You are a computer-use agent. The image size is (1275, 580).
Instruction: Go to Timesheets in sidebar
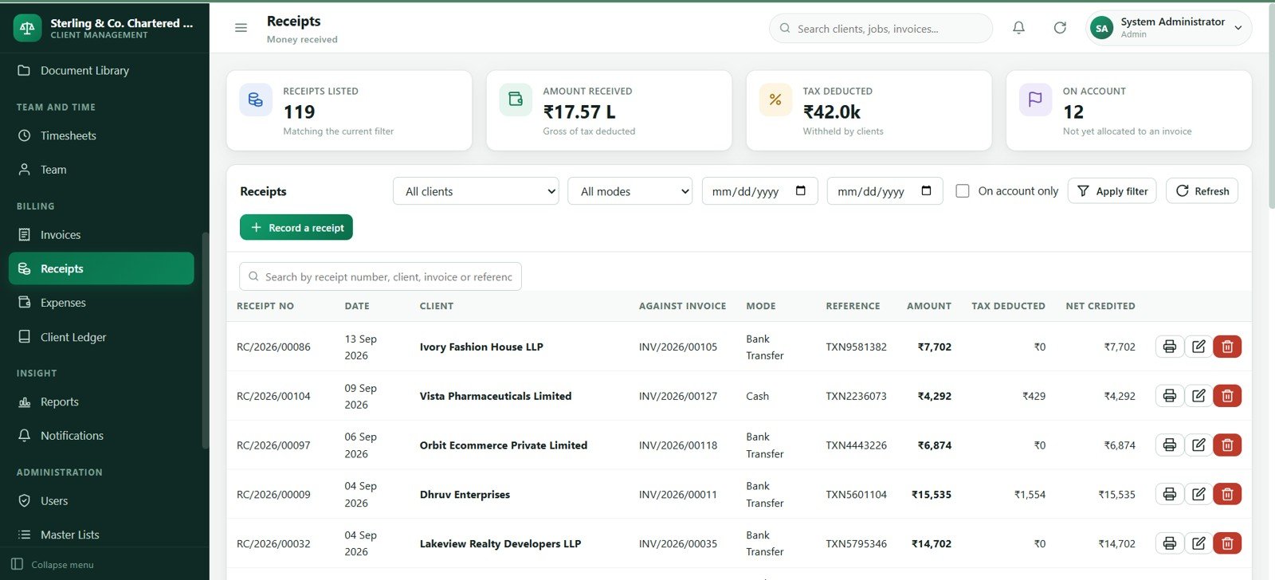tap(101, 135)
